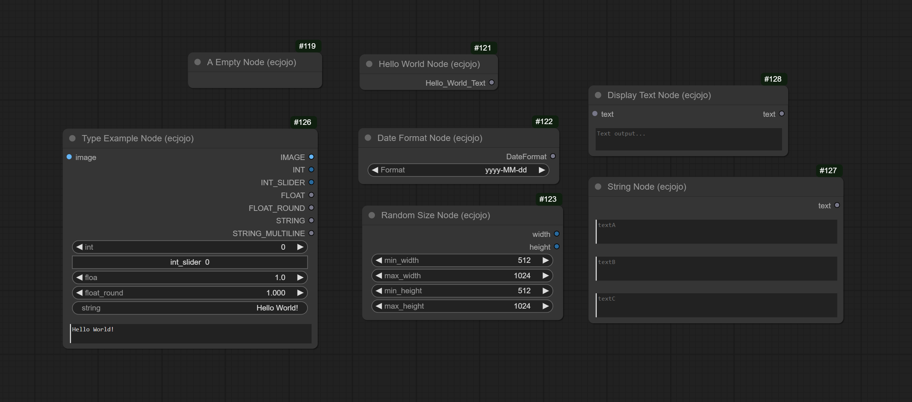
Task: Click the int_slider widget
Action: pyautogui.click(x=190, y=262)
